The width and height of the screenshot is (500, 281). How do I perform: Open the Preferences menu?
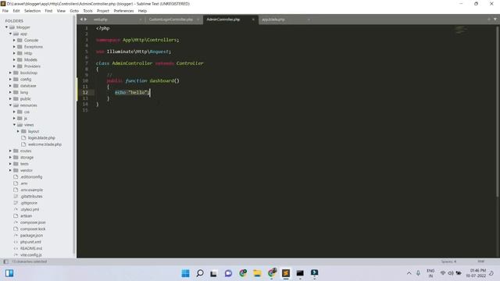click(123, 11)
